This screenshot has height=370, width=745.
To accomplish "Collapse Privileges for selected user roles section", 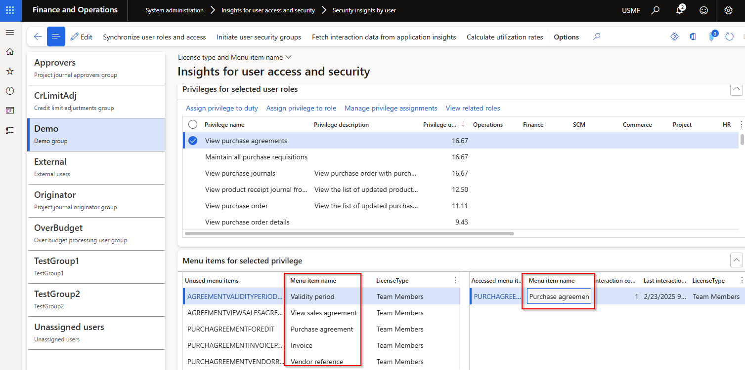I will [x=736, y=89].
